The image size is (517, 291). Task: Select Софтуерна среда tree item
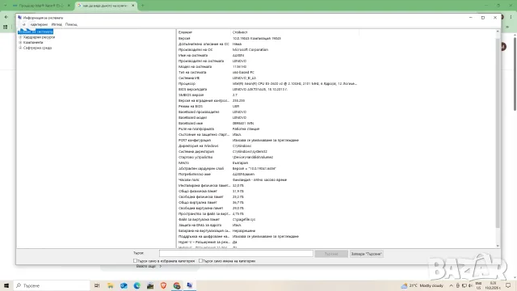37,48
